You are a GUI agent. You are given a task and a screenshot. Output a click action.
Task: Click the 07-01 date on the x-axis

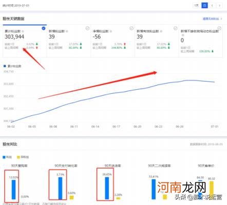click(x=215, y=127)
